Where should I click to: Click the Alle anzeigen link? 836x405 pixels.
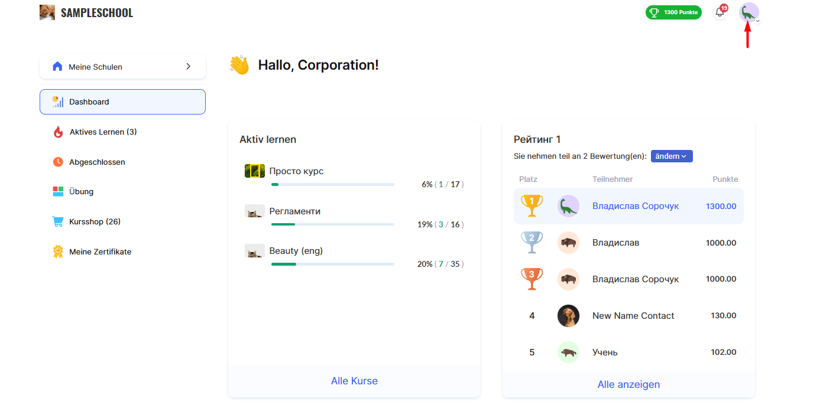tap(628, 384)
